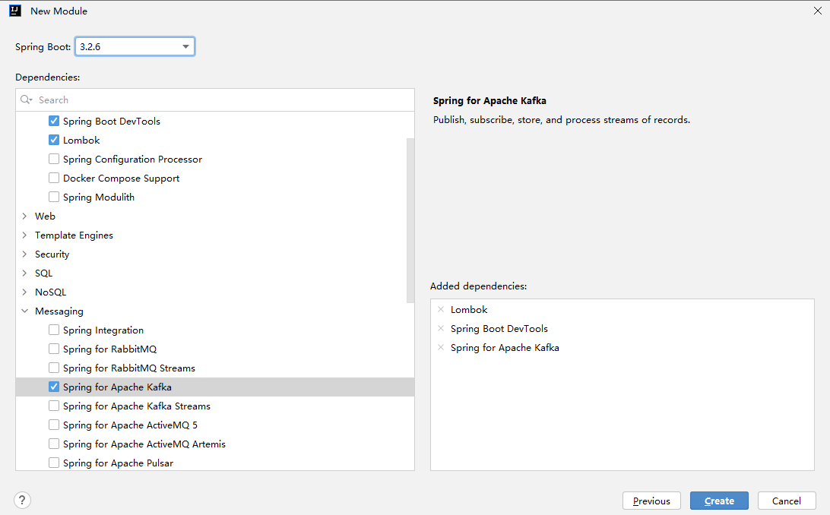Click the dependencies search field
The height and width of the screenshot is (515, 830).
pos(220,100)
